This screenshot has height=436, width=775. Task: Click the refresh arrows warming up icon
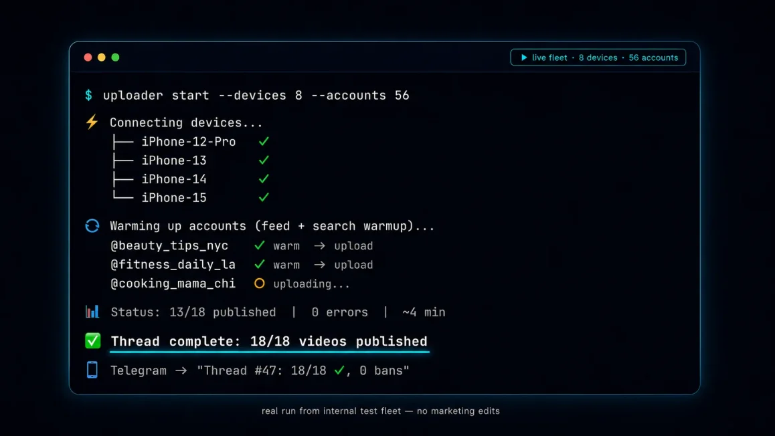tap(92, 225)
